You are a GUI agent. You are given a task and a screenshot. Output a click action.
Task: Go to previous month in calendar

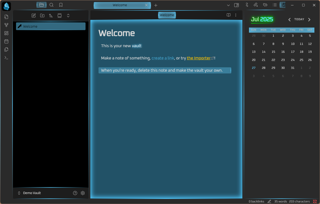[x=289, y=20]
